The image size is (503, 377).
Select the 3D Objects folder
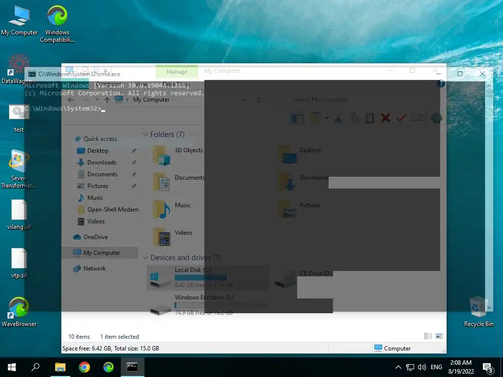pyautogui.click(x=178, y=155)
